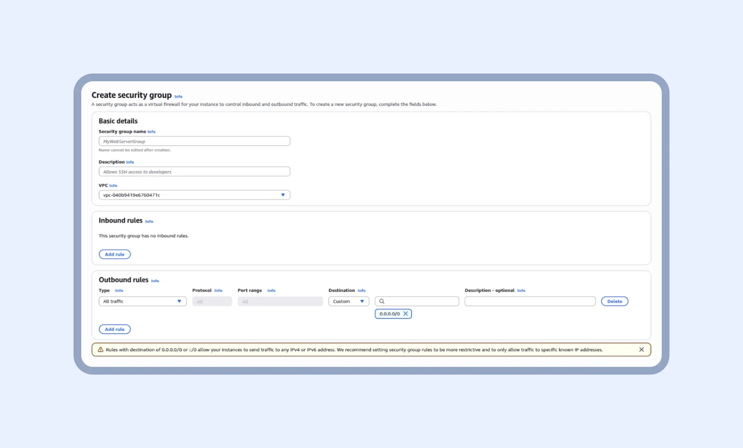The image size is (743, 448).
Task: Open Info beside the VPC label
Action: (112, 185)
